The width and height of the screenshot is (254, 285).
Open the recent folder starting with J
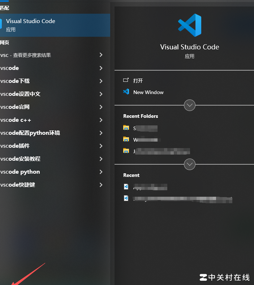159,151
